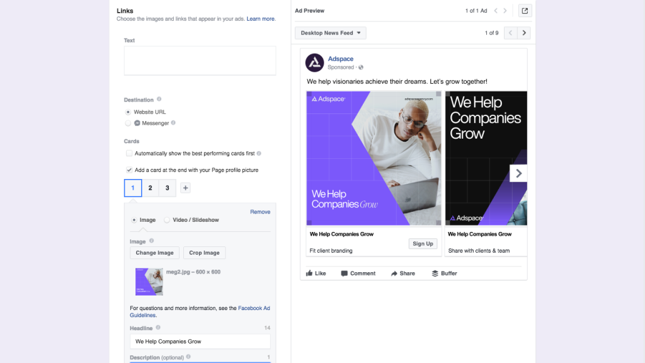
Task: Click the Buffer stack icon
Action: pyautogui.click(x=435, y=274)
